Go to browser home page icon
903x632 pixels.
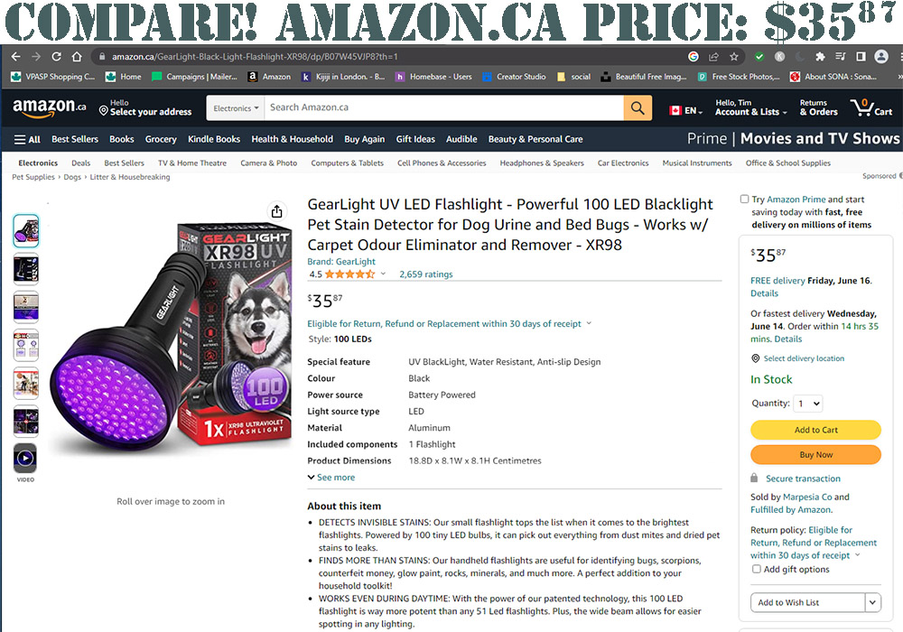(x=77, y=56)
